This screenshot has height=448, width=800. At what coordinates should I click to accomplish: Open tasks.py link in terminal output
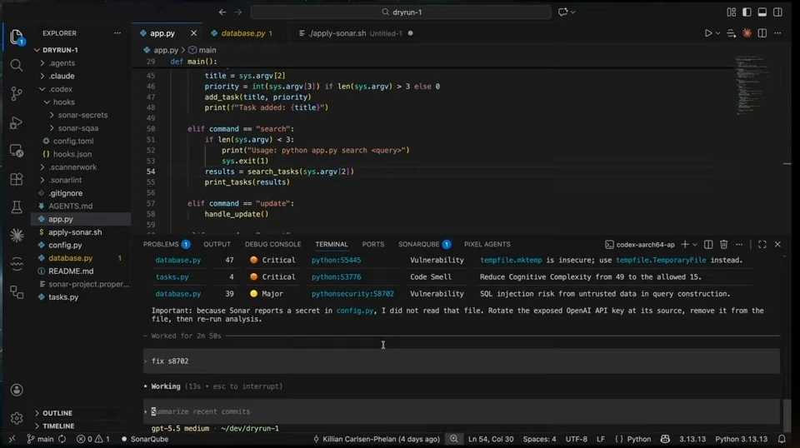pos(172,276)
